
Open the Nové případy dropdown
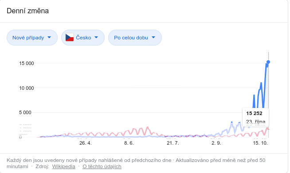coord(32,38)
